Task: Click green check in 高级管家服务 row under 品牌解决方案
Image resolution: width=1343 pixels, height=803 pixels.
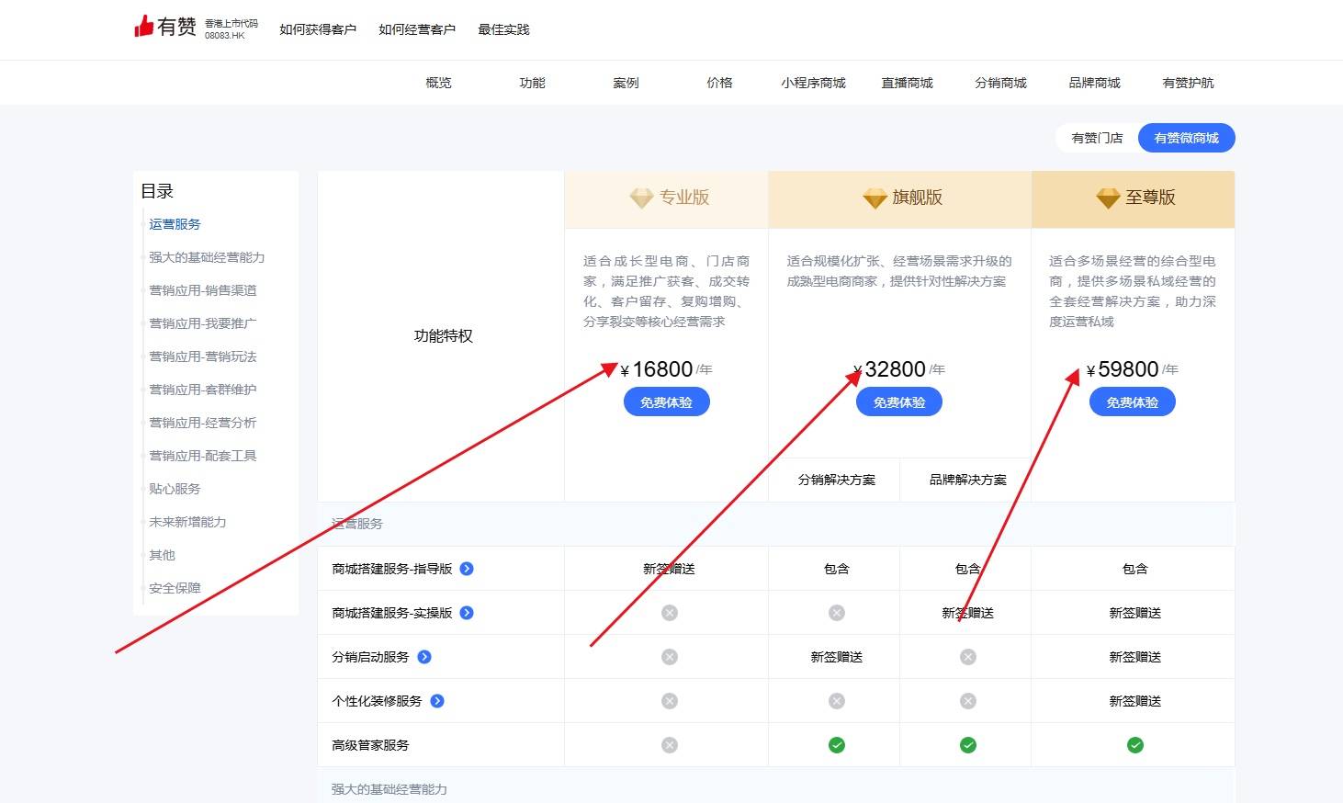Action: (x=968, y=745)
